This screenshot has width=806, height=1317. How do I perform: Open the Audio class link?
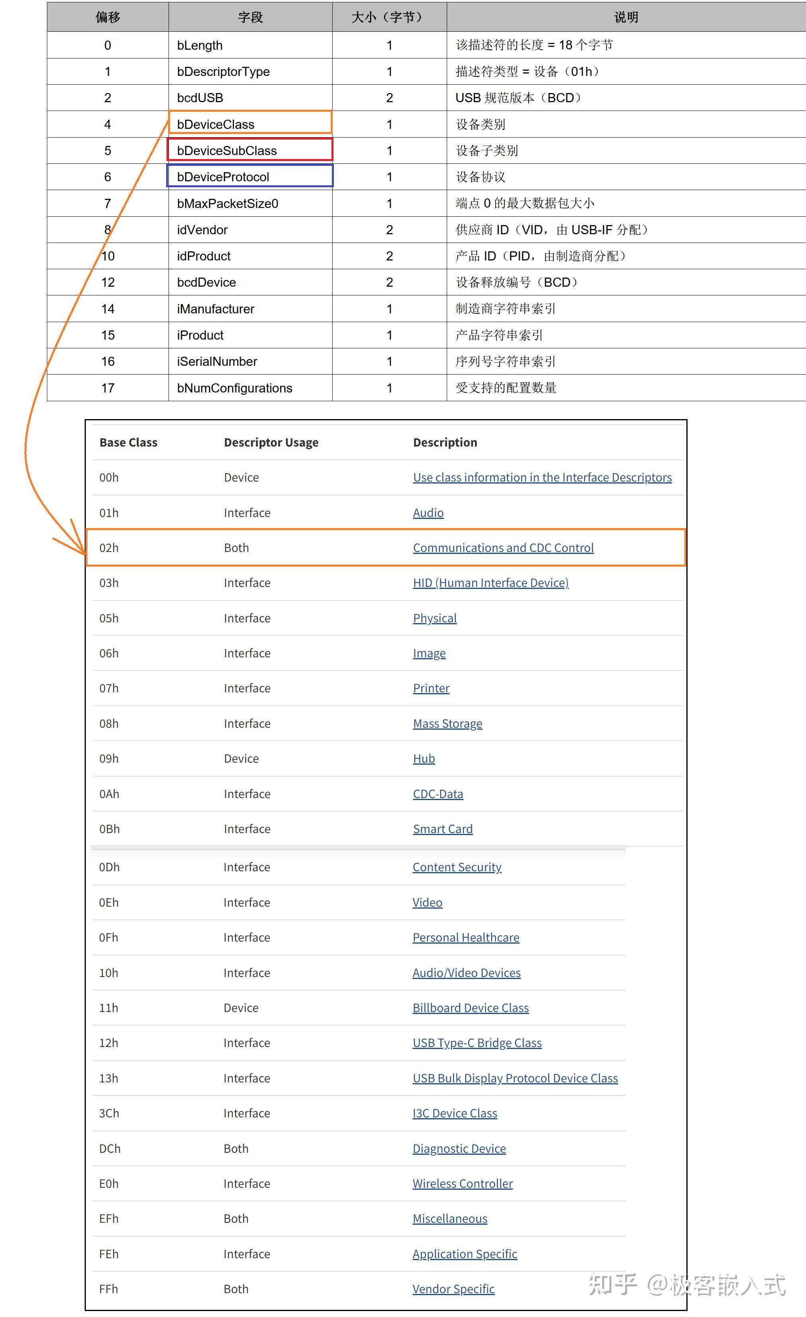click(428, 513)
